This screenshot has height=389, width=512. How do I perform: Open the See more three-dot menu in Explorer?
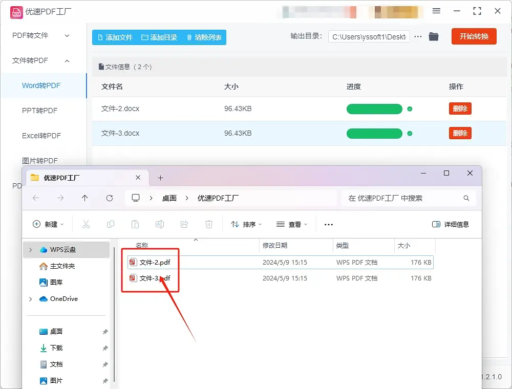329,225
